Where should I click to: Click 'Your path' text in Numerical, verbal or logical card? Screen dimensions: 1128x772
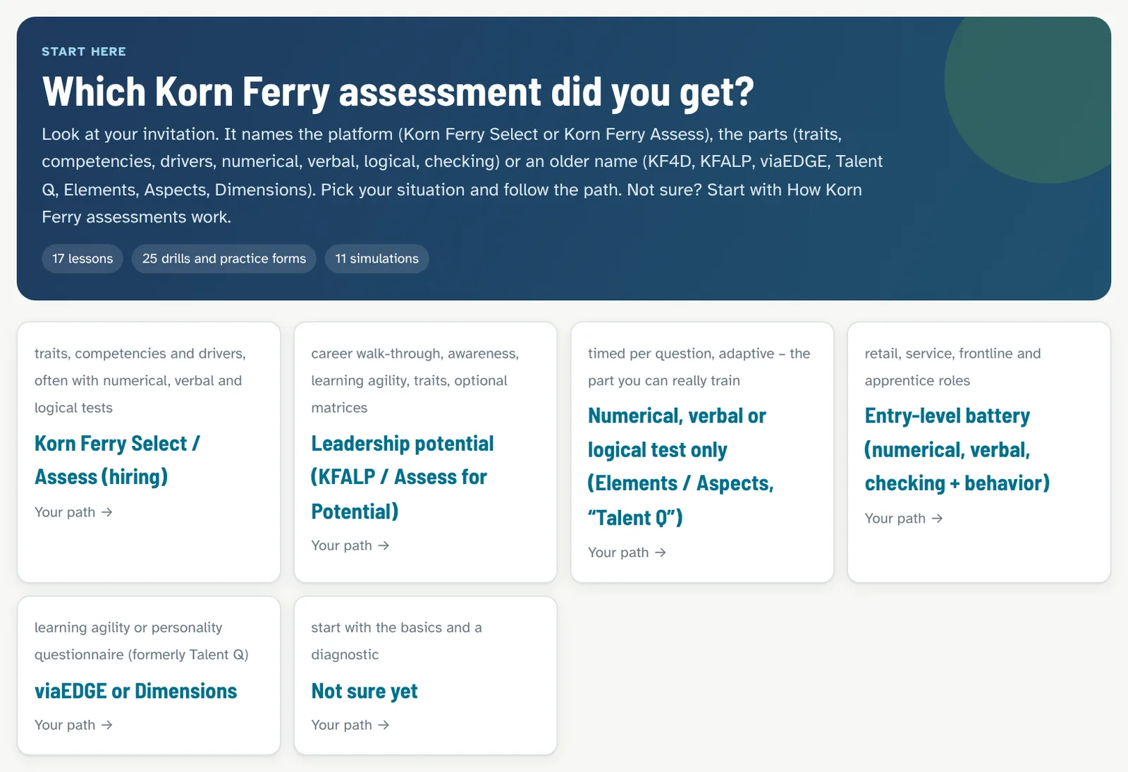pyautogui.click(x=618, y=553)
